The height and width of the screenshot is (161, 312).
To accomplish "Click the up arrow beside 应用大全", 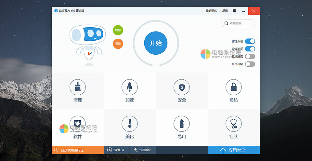I will coord(223,150).
